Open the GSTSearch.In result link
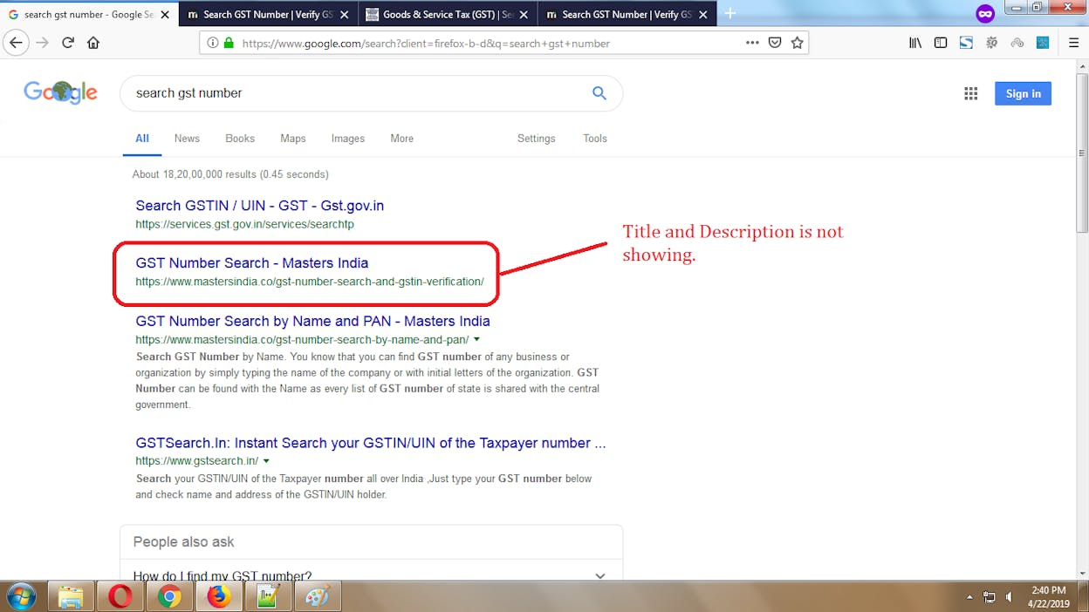 371,443
